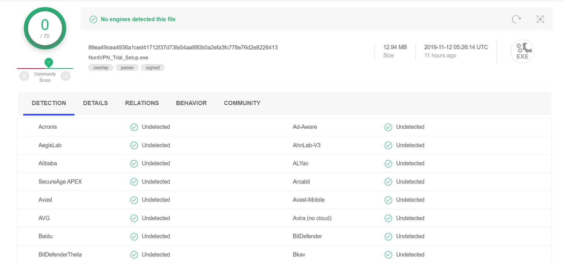Viewport: 563px width, 263px height.
Task: Open the Relations tab
Action: (x=142, y=103)
